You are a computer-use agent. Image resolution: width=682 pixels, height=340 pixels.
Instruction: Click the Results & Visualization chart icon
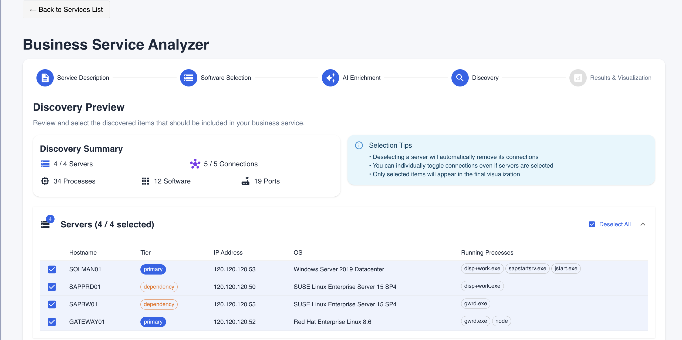click(578, 78)
